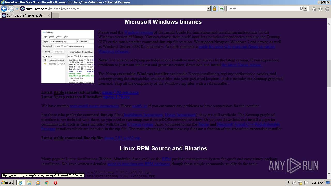Select the Download the Free Nmap tab
The width and height of the screenshot is (331, 186).
pyautogui.click(x=26, y=16)
